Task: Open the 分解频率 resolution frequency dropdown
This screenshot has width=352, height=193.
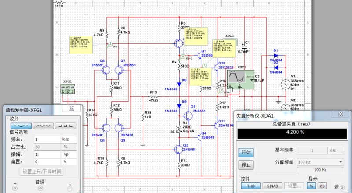Action: point(320,162)
